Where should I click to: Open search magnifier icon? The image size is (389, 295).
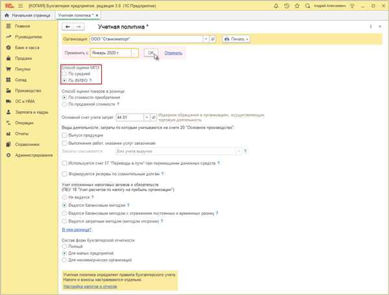click(307, 6)
